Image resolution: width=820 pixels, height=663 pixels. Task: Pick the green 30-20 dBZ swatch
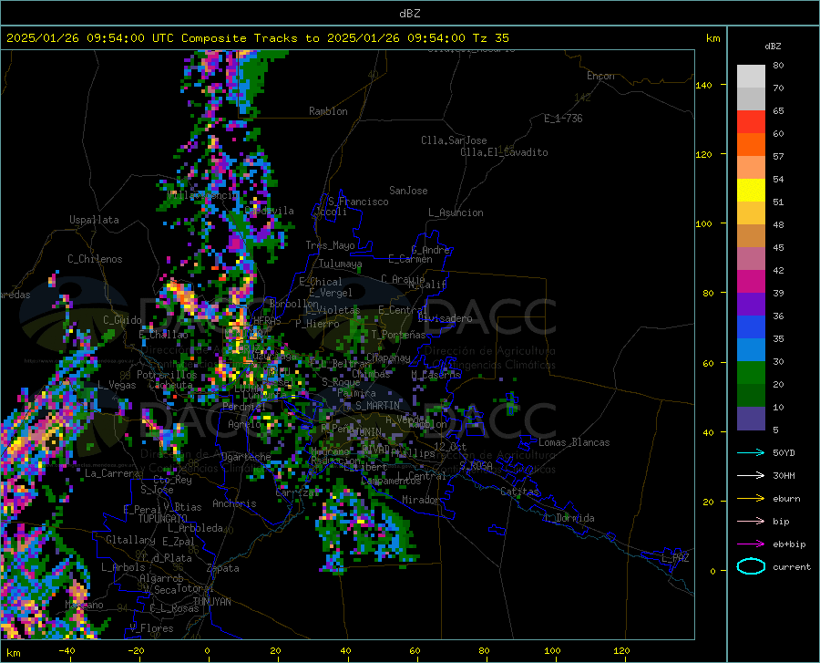pyautogui.click(x=751, y=373)
